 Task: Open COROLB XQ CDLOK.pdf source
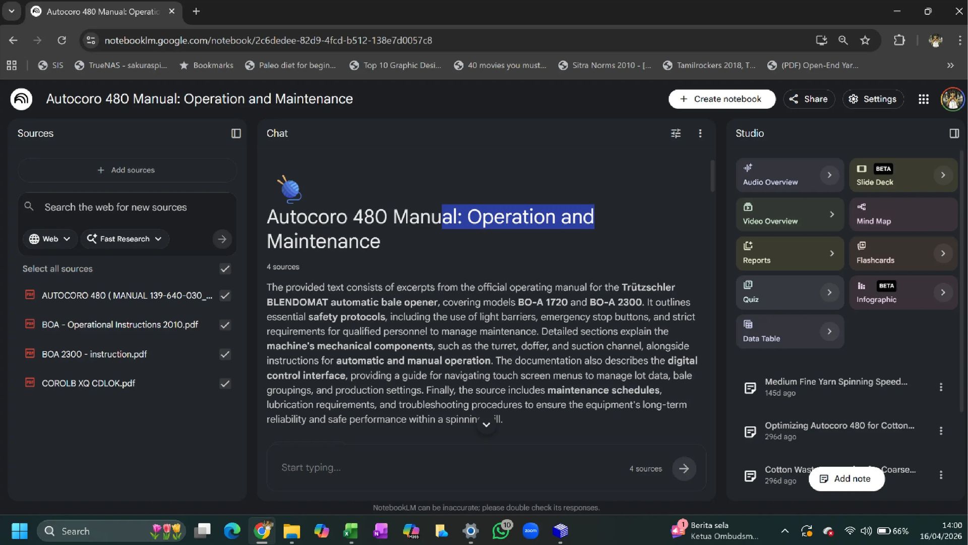click(x=88, y=383)
